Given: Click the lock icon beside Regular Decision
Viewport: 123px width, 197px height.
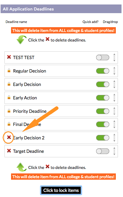Looking at the screenshot, I should [x=9, y=70].
